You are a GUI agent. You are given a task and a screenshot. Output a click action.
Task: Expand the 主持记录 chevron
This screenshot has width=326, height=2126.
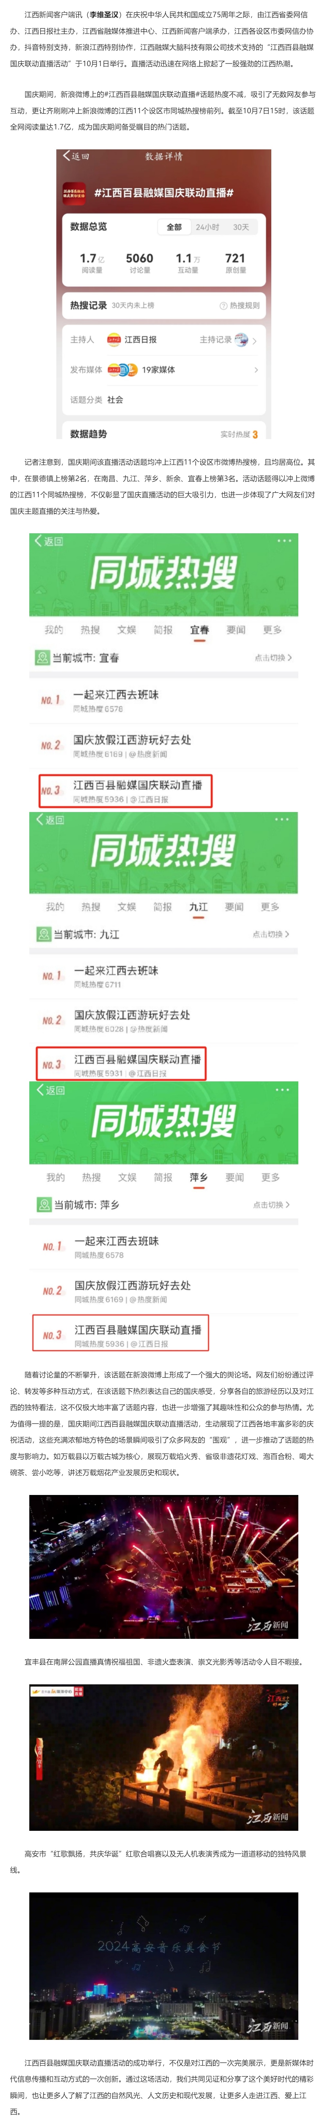[x=254, y=340]
